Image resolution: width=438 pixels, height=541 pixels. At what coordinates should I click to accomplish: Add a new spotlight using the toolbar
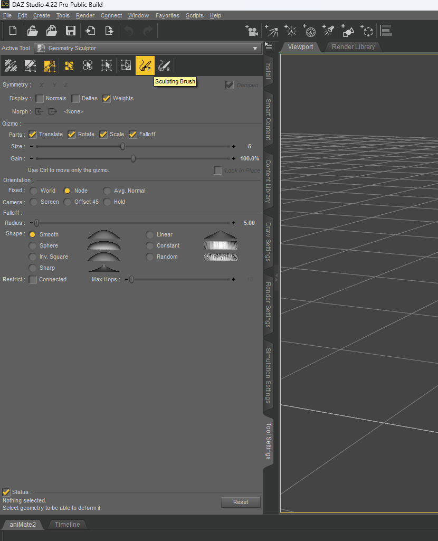329,31
